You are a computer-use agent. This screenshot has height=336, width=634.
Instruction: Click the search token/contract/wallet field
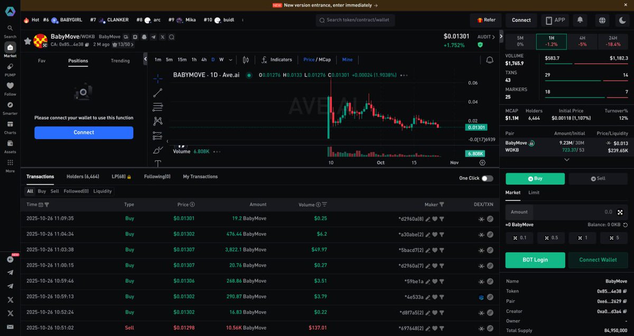coord(355,20)
